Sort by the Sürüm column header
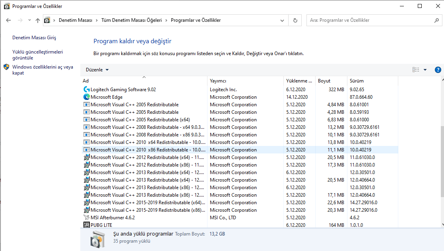Viewport: 444px width, 251px height. pos(372,81)
